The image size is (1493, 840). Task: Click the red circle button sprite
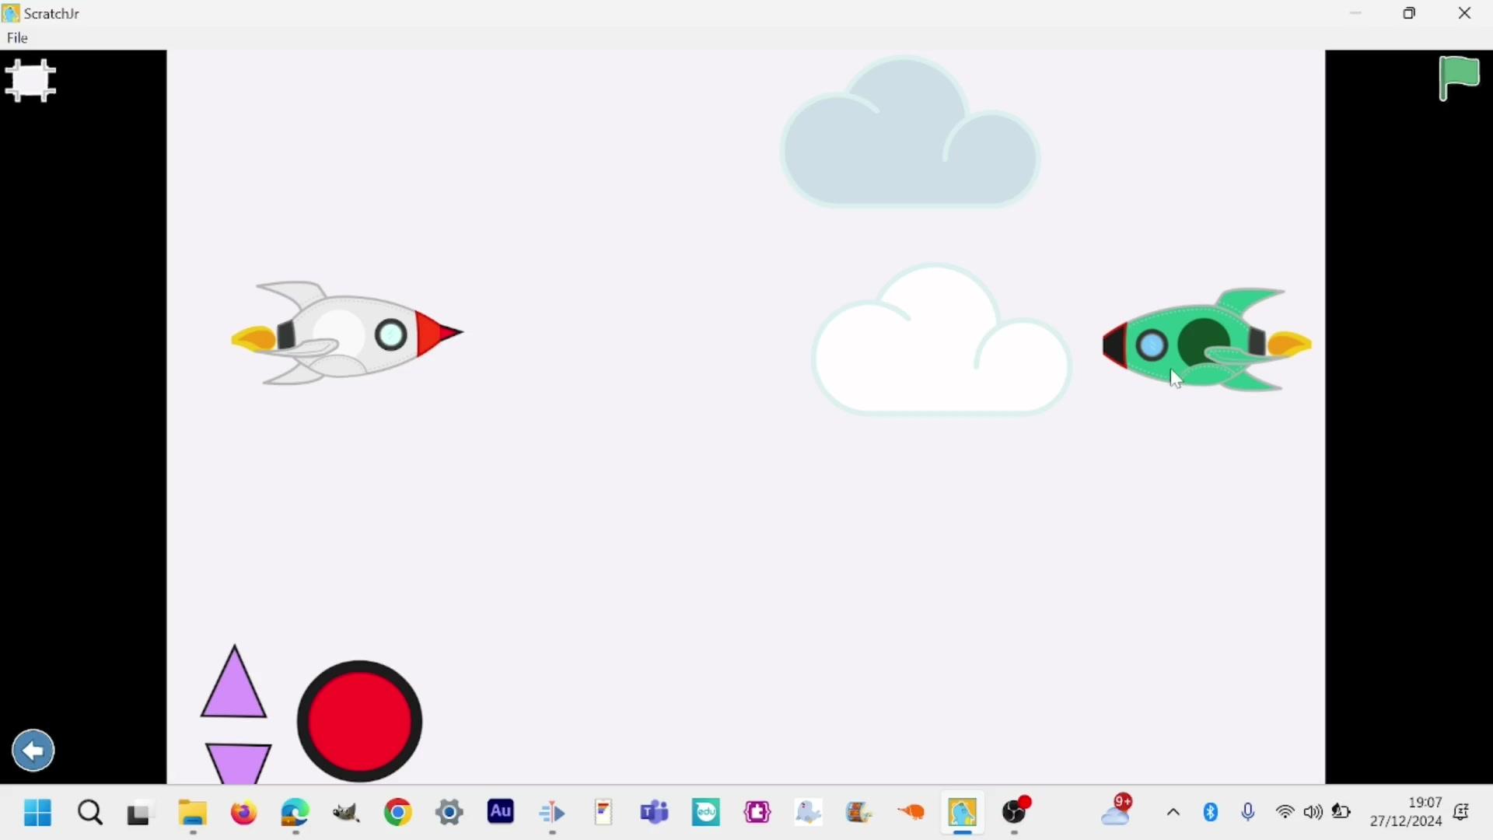[x=360, y=722]
